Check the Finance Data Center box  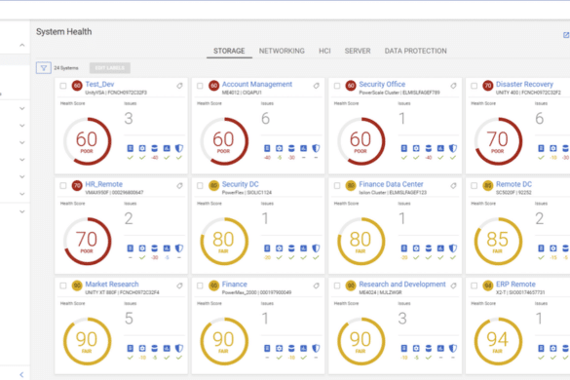click(x=337, y=186)
